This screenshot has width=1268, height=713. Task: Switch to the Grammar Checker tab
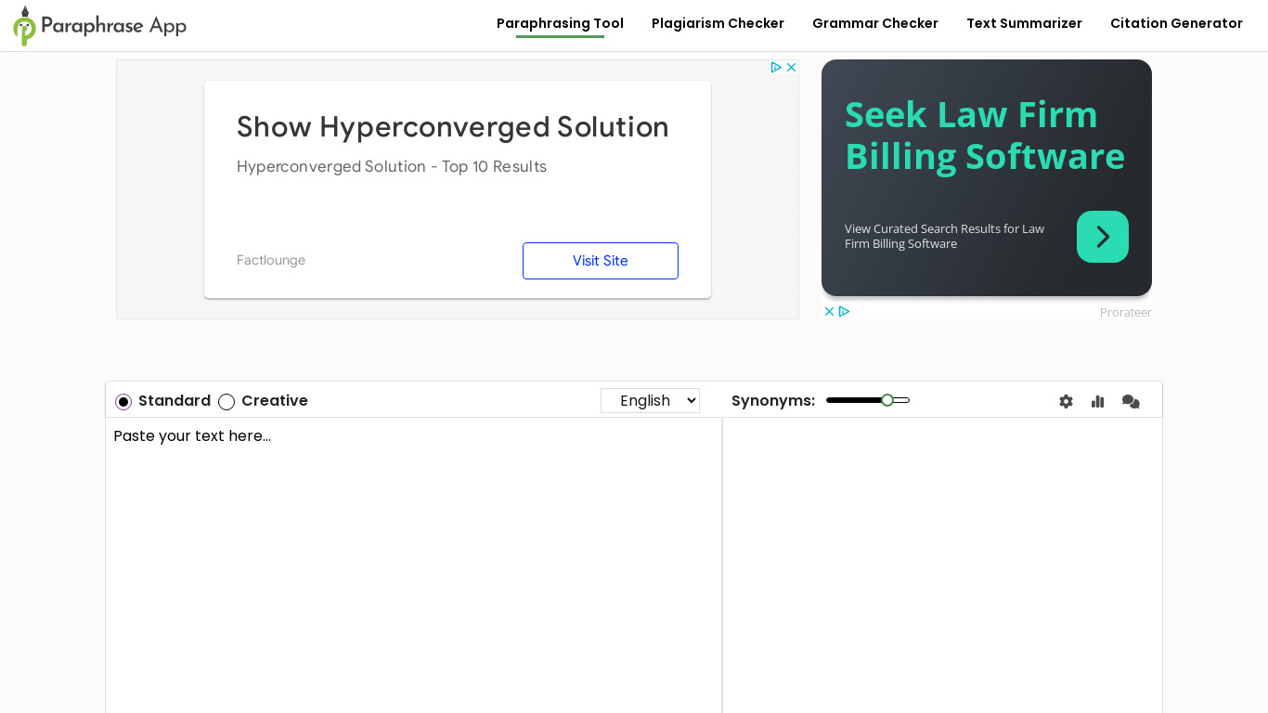874,23
